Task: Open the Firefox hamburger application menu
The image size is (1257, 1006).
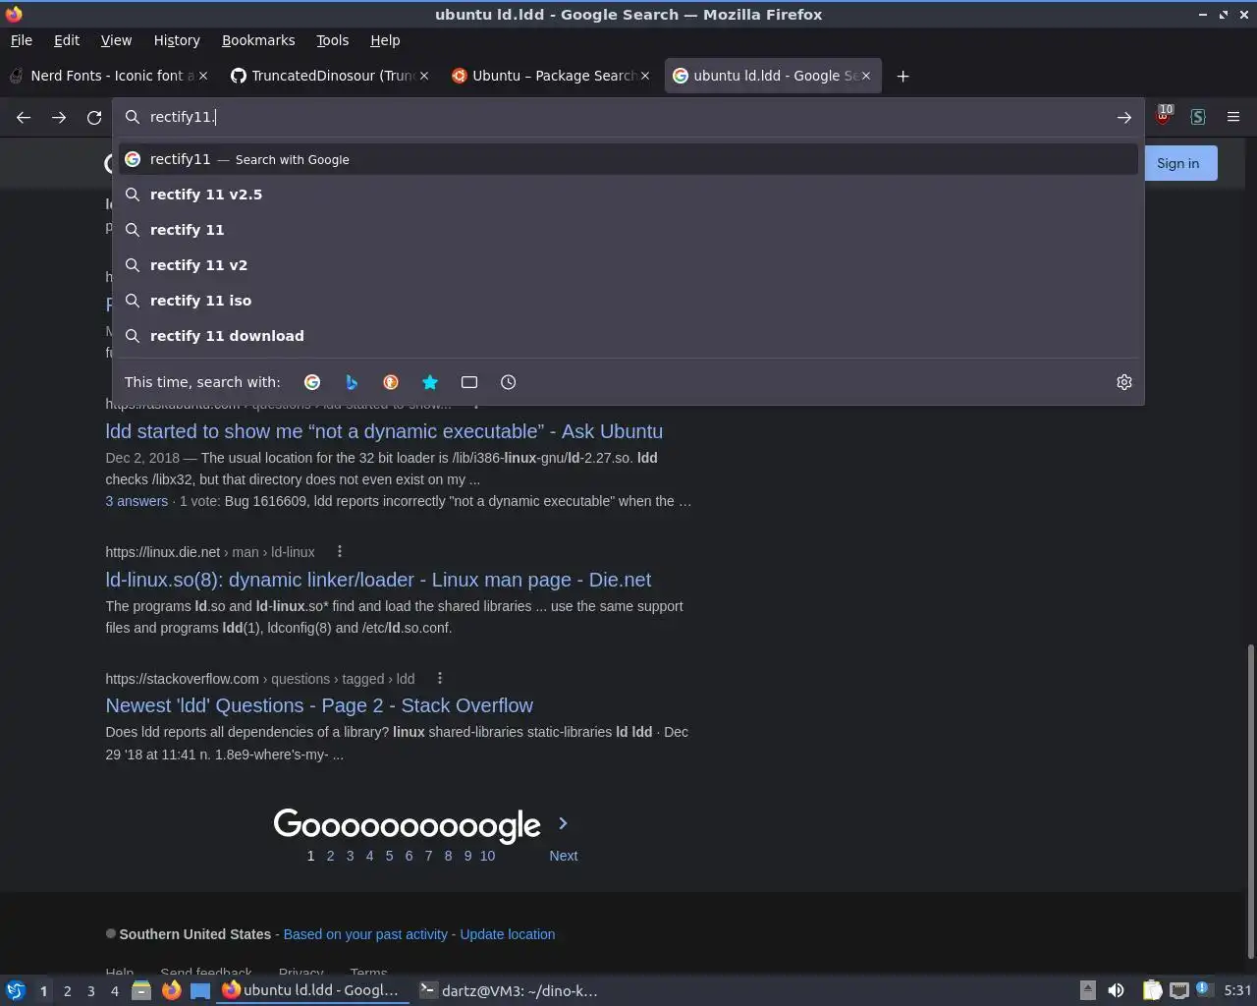Action: (x=1233, y=117)
